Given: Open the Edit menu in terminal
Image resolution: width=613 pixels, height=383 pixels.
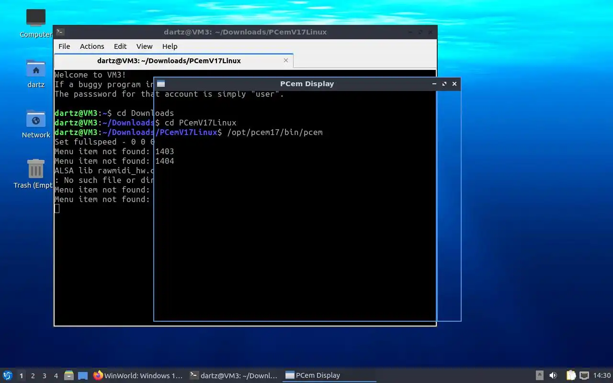Looking at the screenshot, I should 120,46.
